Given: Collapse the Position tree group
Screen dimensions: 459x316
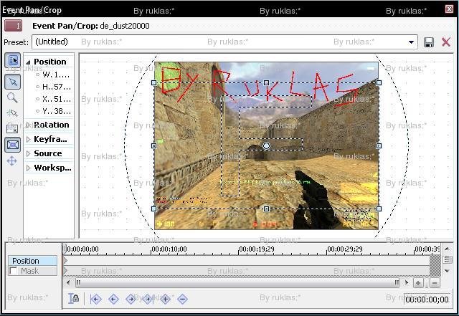Looking at the screenshot, I should pyautogui.click(x=28, y=62).
